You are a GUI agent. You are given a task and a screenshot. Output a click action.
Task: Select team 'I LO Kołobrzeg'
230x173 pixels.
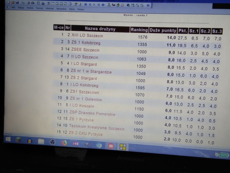(84, 85)
